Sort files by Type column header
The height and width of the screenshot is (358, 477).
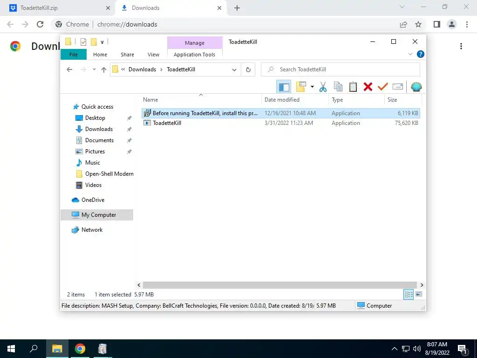click(x=356, y=100)
